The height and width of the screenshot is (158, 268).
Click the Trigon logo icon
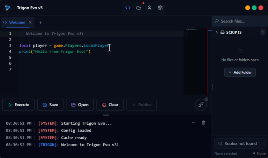click(7, 8)
